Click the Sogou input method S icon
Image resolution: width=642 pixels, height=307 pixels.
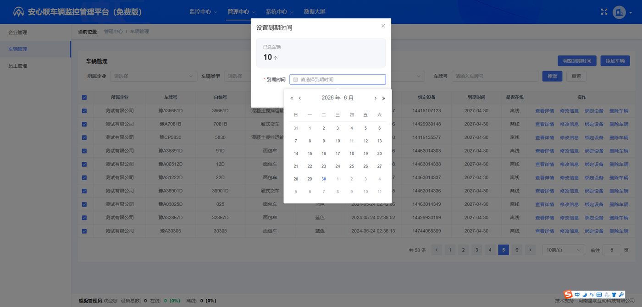click(x=568, y=294)
